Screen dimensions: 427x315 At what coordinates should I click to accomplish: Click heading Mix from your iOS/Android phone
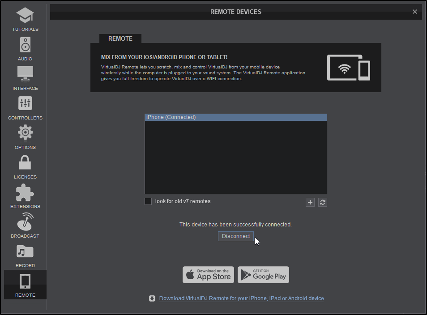(164, 57)
